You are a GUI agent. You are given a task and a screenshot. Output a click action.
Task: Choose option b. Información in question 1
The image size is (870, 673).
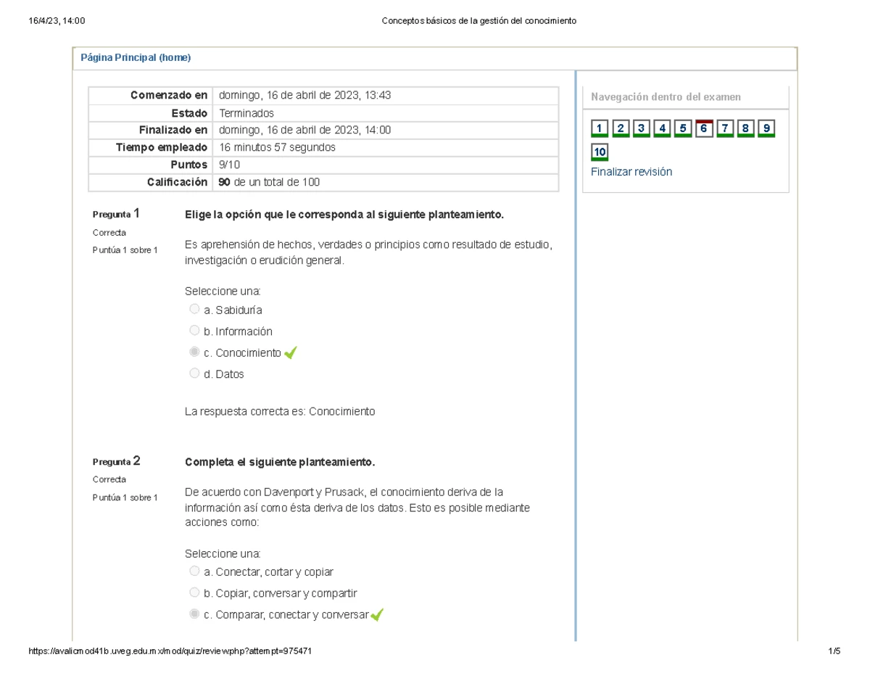coord(194,330)
